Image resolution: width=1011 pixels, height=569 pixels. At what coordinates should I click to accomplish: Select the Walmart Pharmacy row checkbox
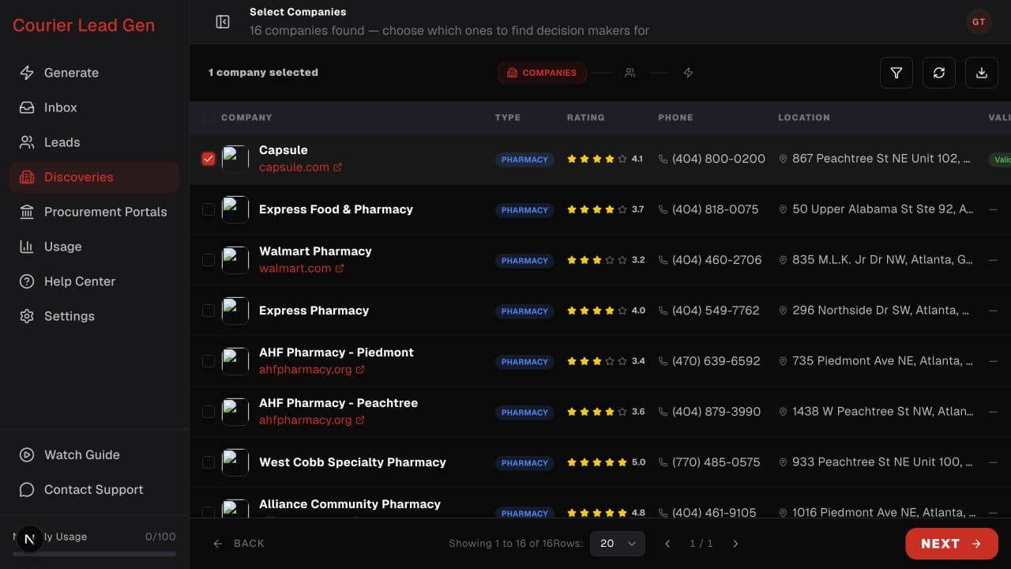click(209, 260)
